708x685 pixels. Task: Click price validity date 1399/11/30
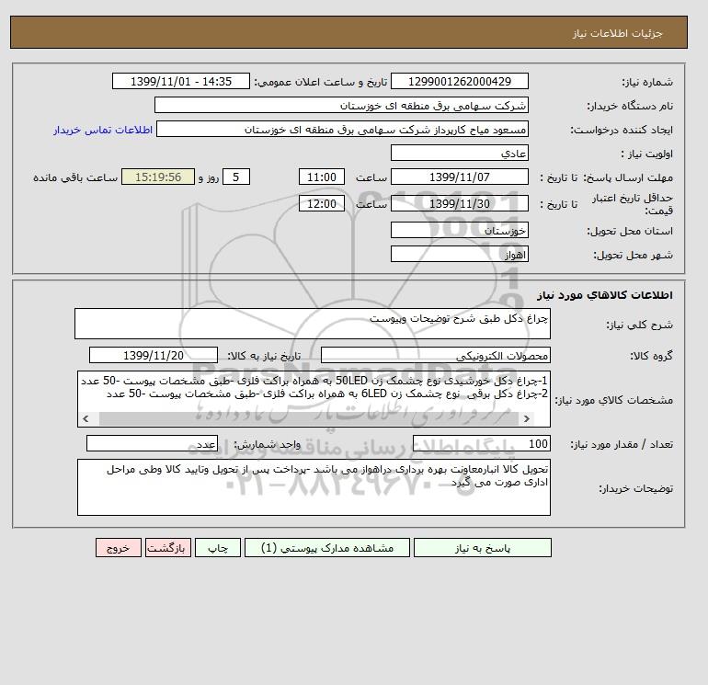459,203
